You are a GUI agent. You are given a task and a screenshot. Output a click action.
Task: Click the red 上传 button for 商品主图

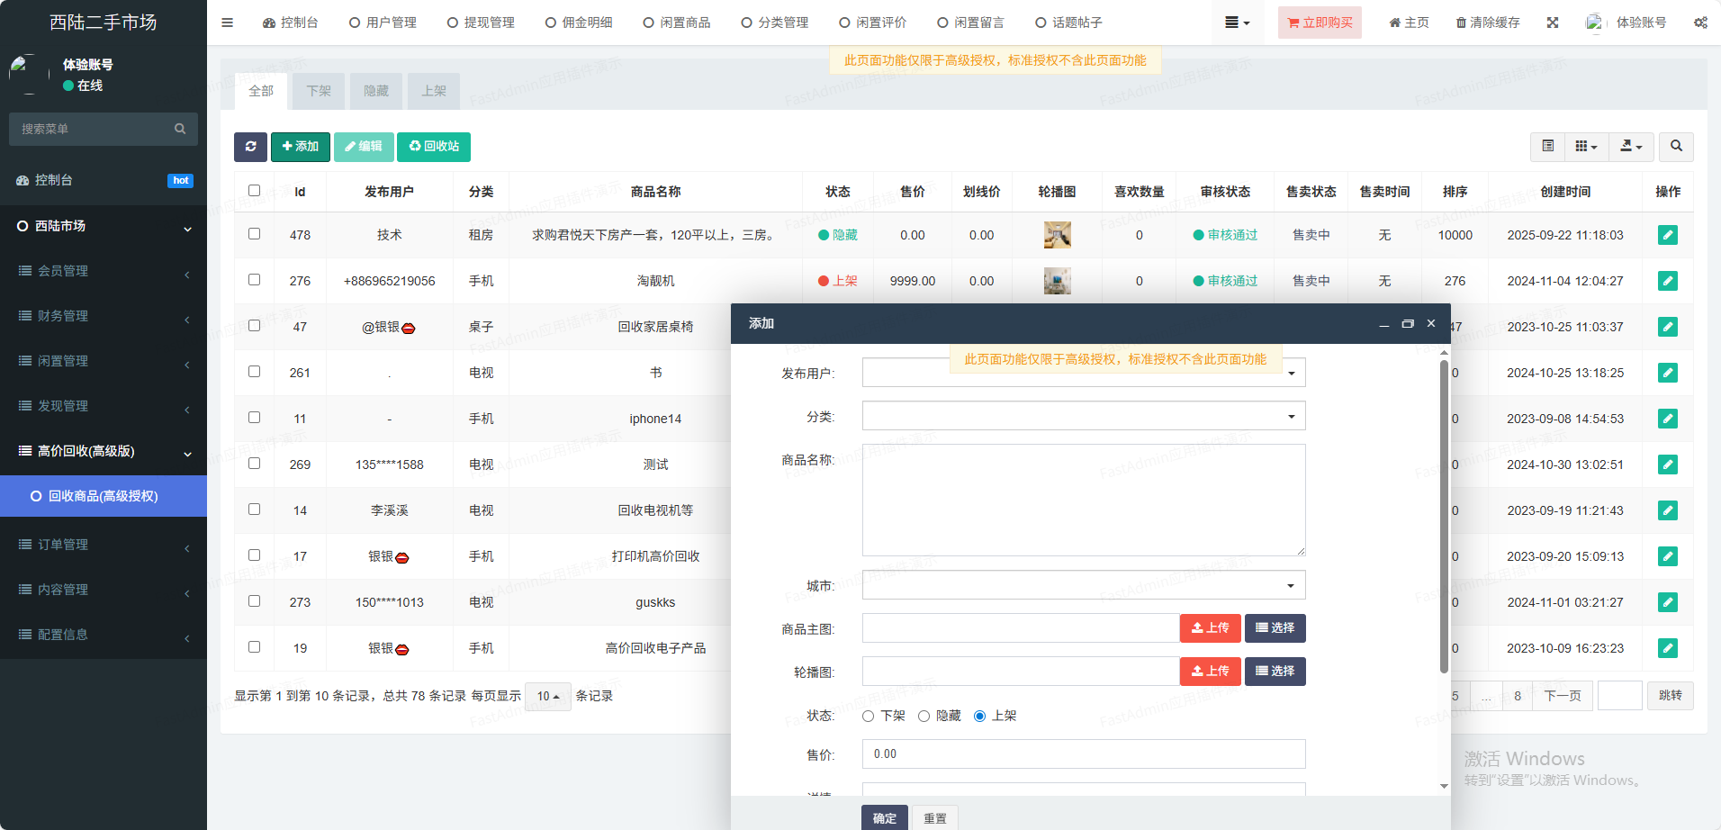click(x=1210, y=628)
